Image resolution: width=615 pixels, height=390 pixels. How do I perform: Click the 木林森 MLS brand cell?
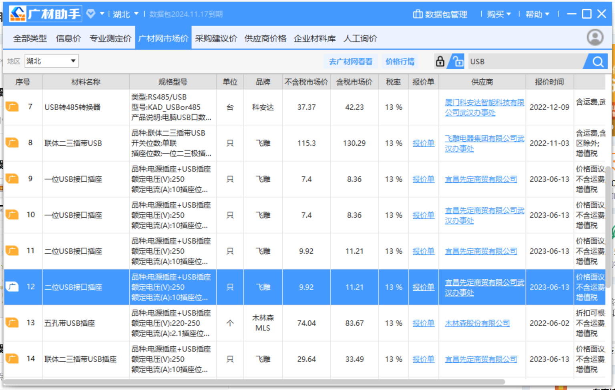pyautogui.click(x=263, y=323)
